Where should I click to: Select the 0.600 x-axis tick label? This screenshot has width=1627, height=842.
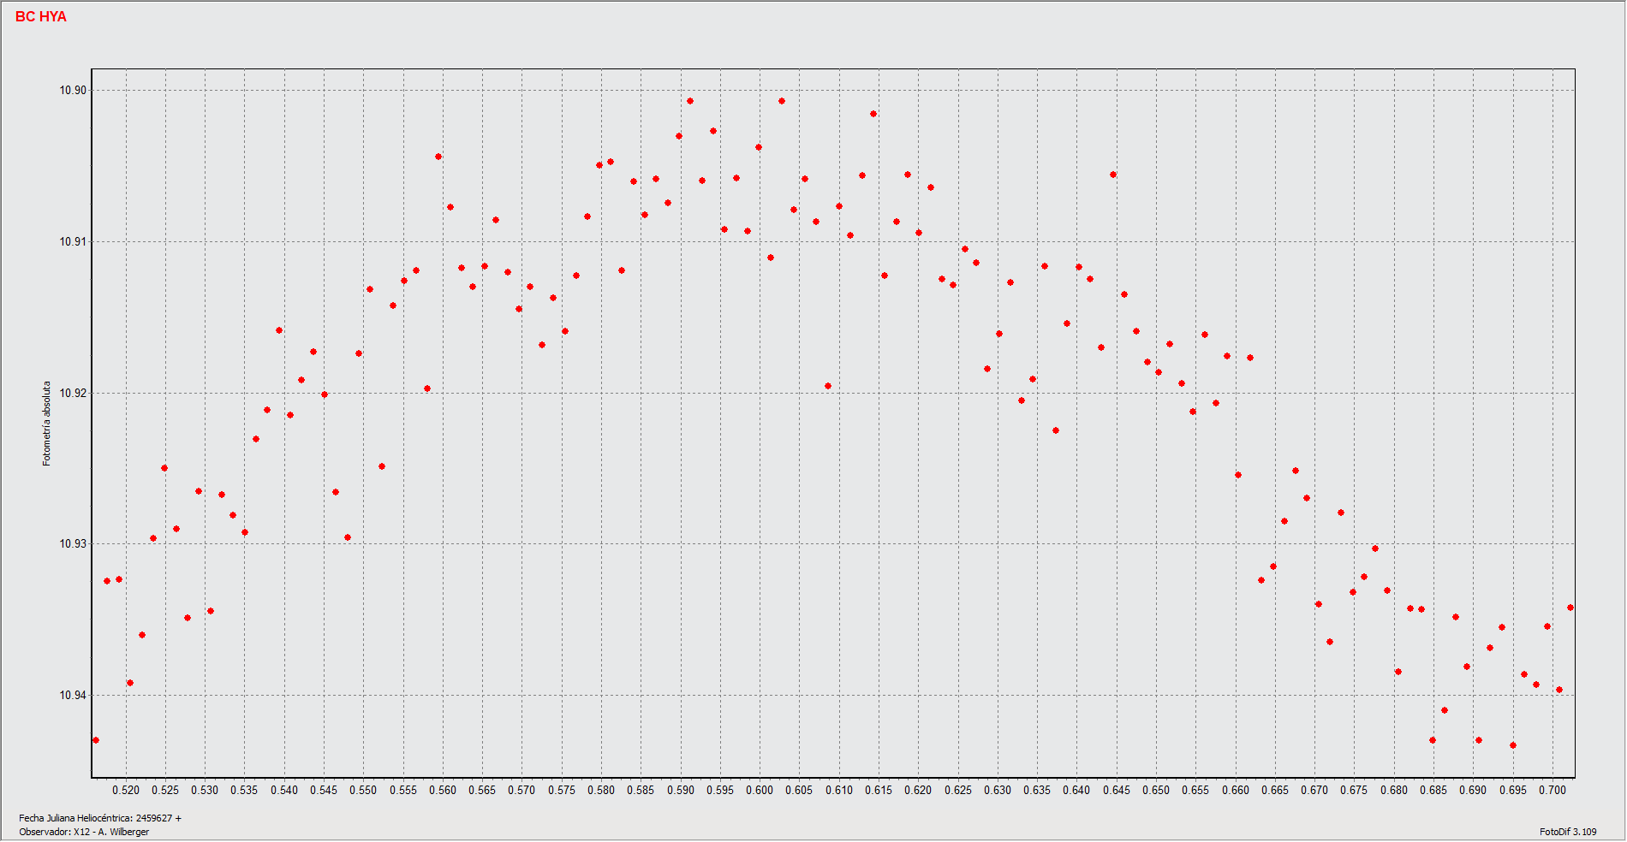click(760, 790)
